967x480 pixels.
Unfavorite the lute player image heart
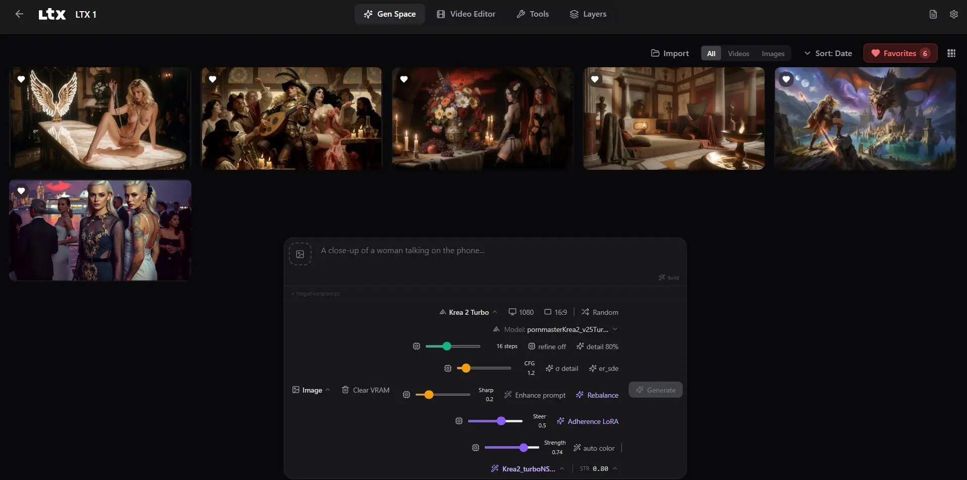click(x=213, y=79)
